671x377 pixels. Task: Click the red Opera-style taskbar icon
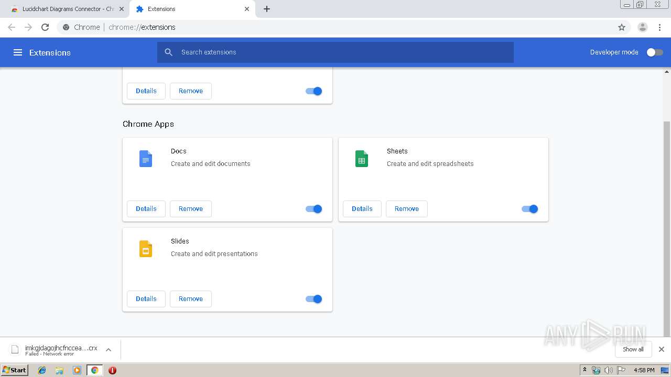coord(112,370)
